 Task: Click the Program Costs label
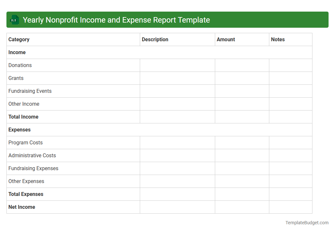[25, 142]
